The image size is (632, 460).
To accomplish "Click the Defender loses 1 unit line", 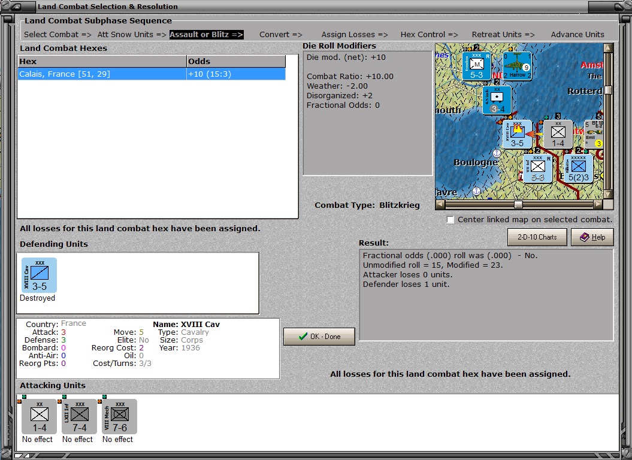I will point(406,285).
